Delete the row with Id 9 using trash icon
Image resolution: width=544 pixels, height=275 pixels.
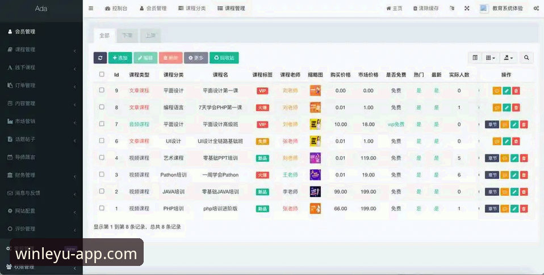[516, 91]
